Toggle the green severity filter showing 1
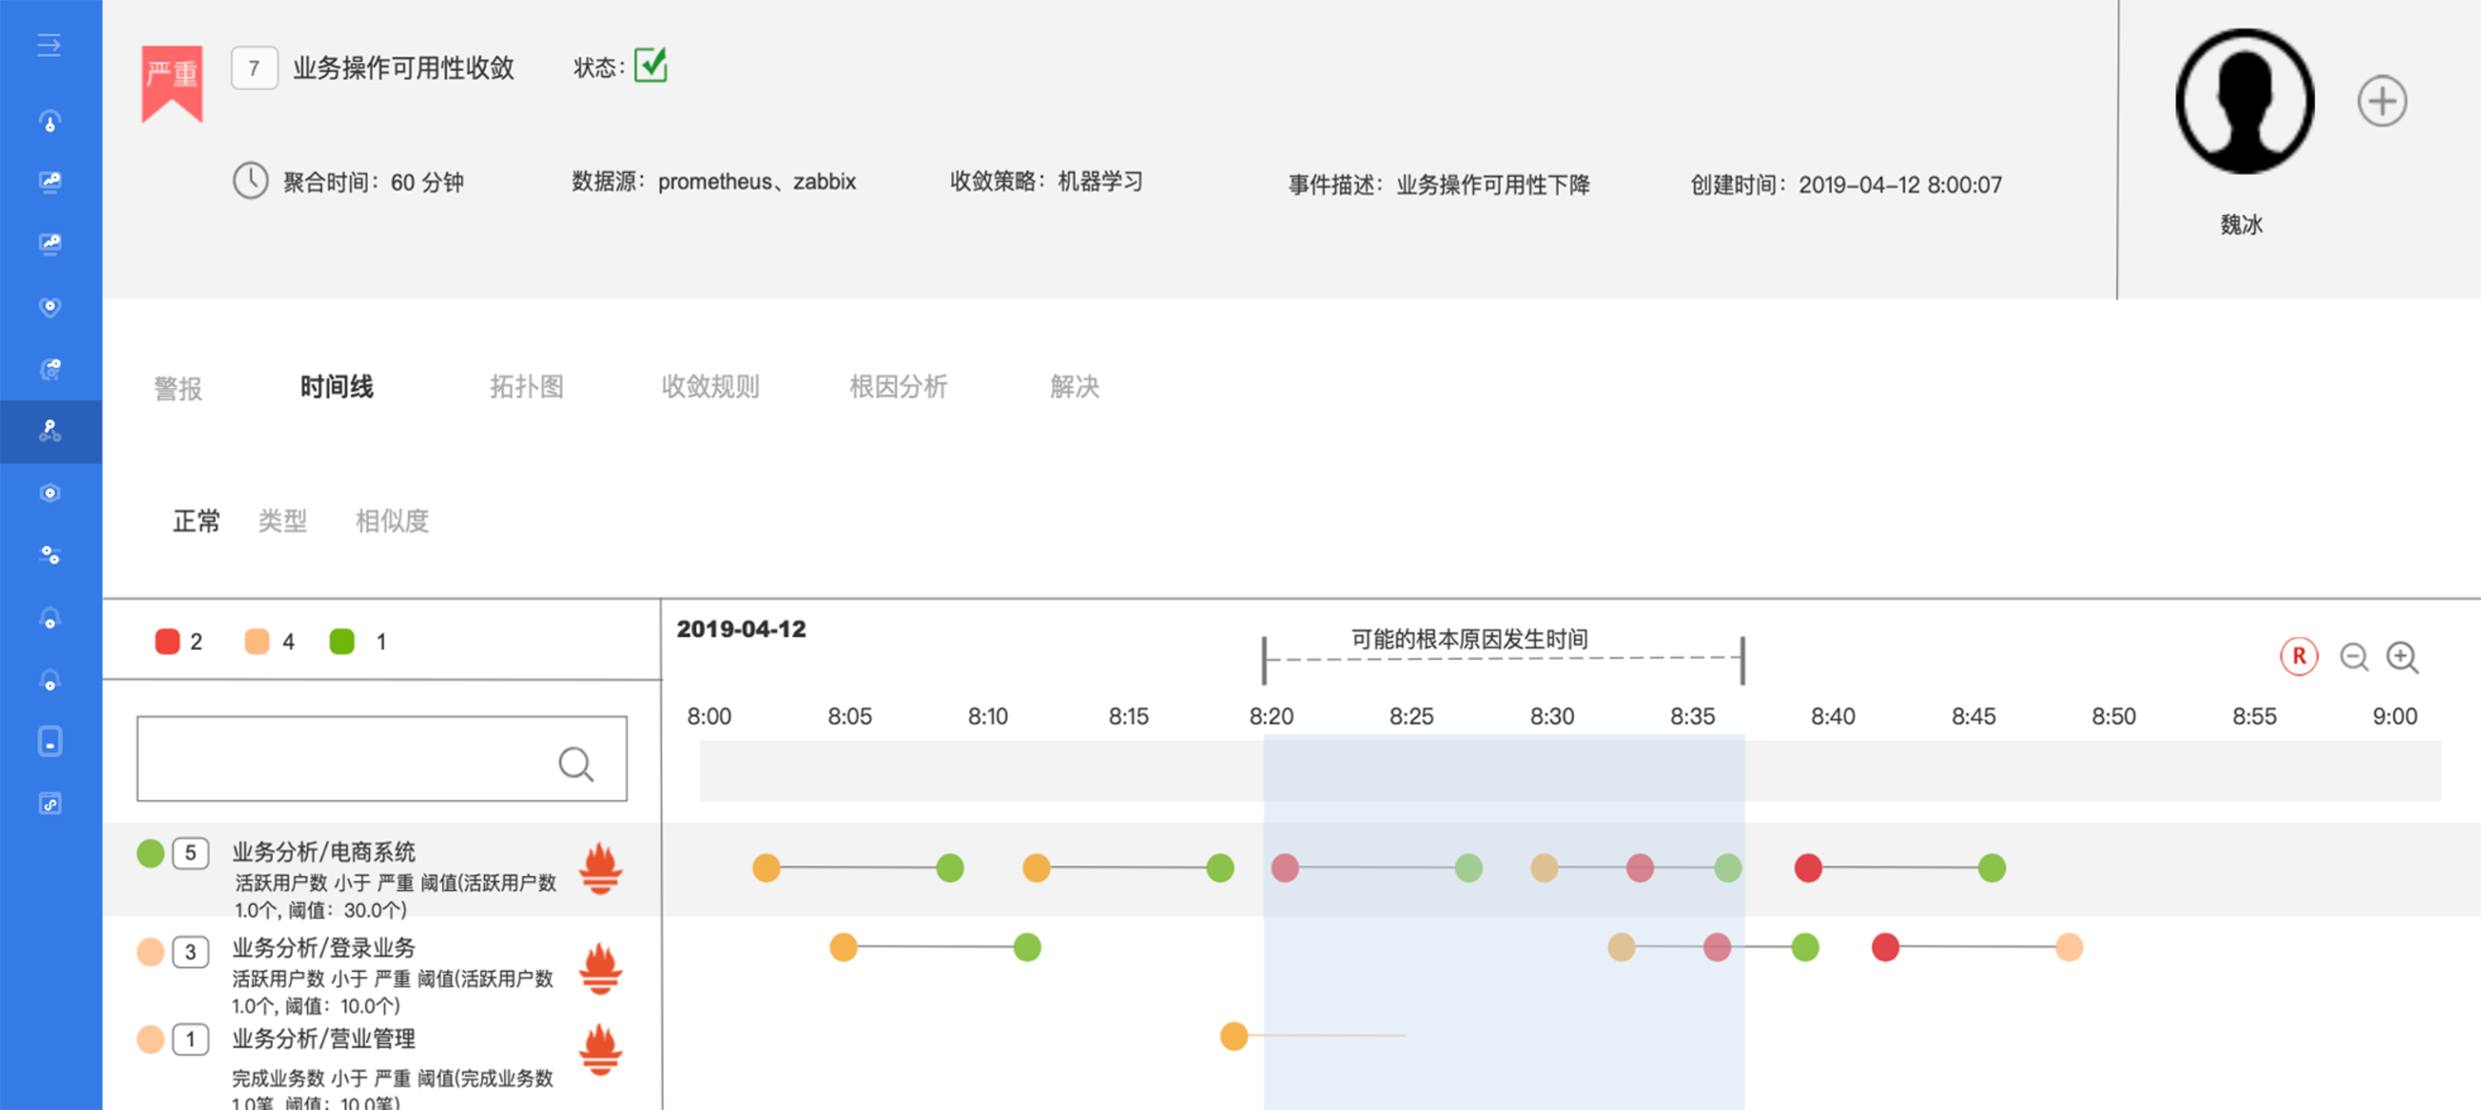The image size is (2481, 1110). point(342,641)
